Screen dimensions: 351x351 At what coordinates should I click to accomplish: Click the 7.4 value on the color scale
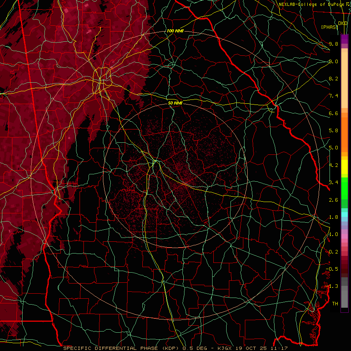click(x=333, y=96)
